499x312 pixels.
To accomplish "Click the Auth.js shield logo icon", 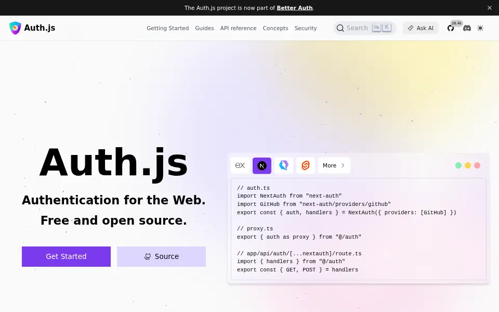I will click(15, 28).
